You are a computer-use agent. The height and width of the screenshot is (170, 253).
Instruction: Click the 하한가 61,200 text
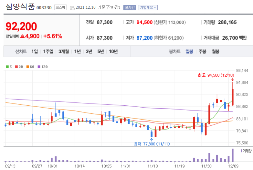(x=168, y=38)
